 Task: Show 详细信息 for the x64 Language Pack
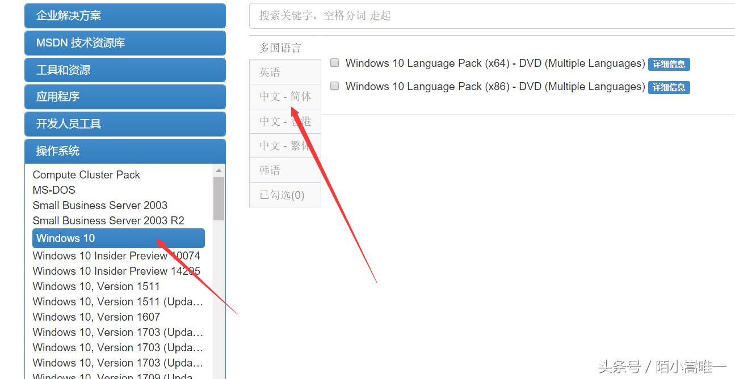click(669, 64)
